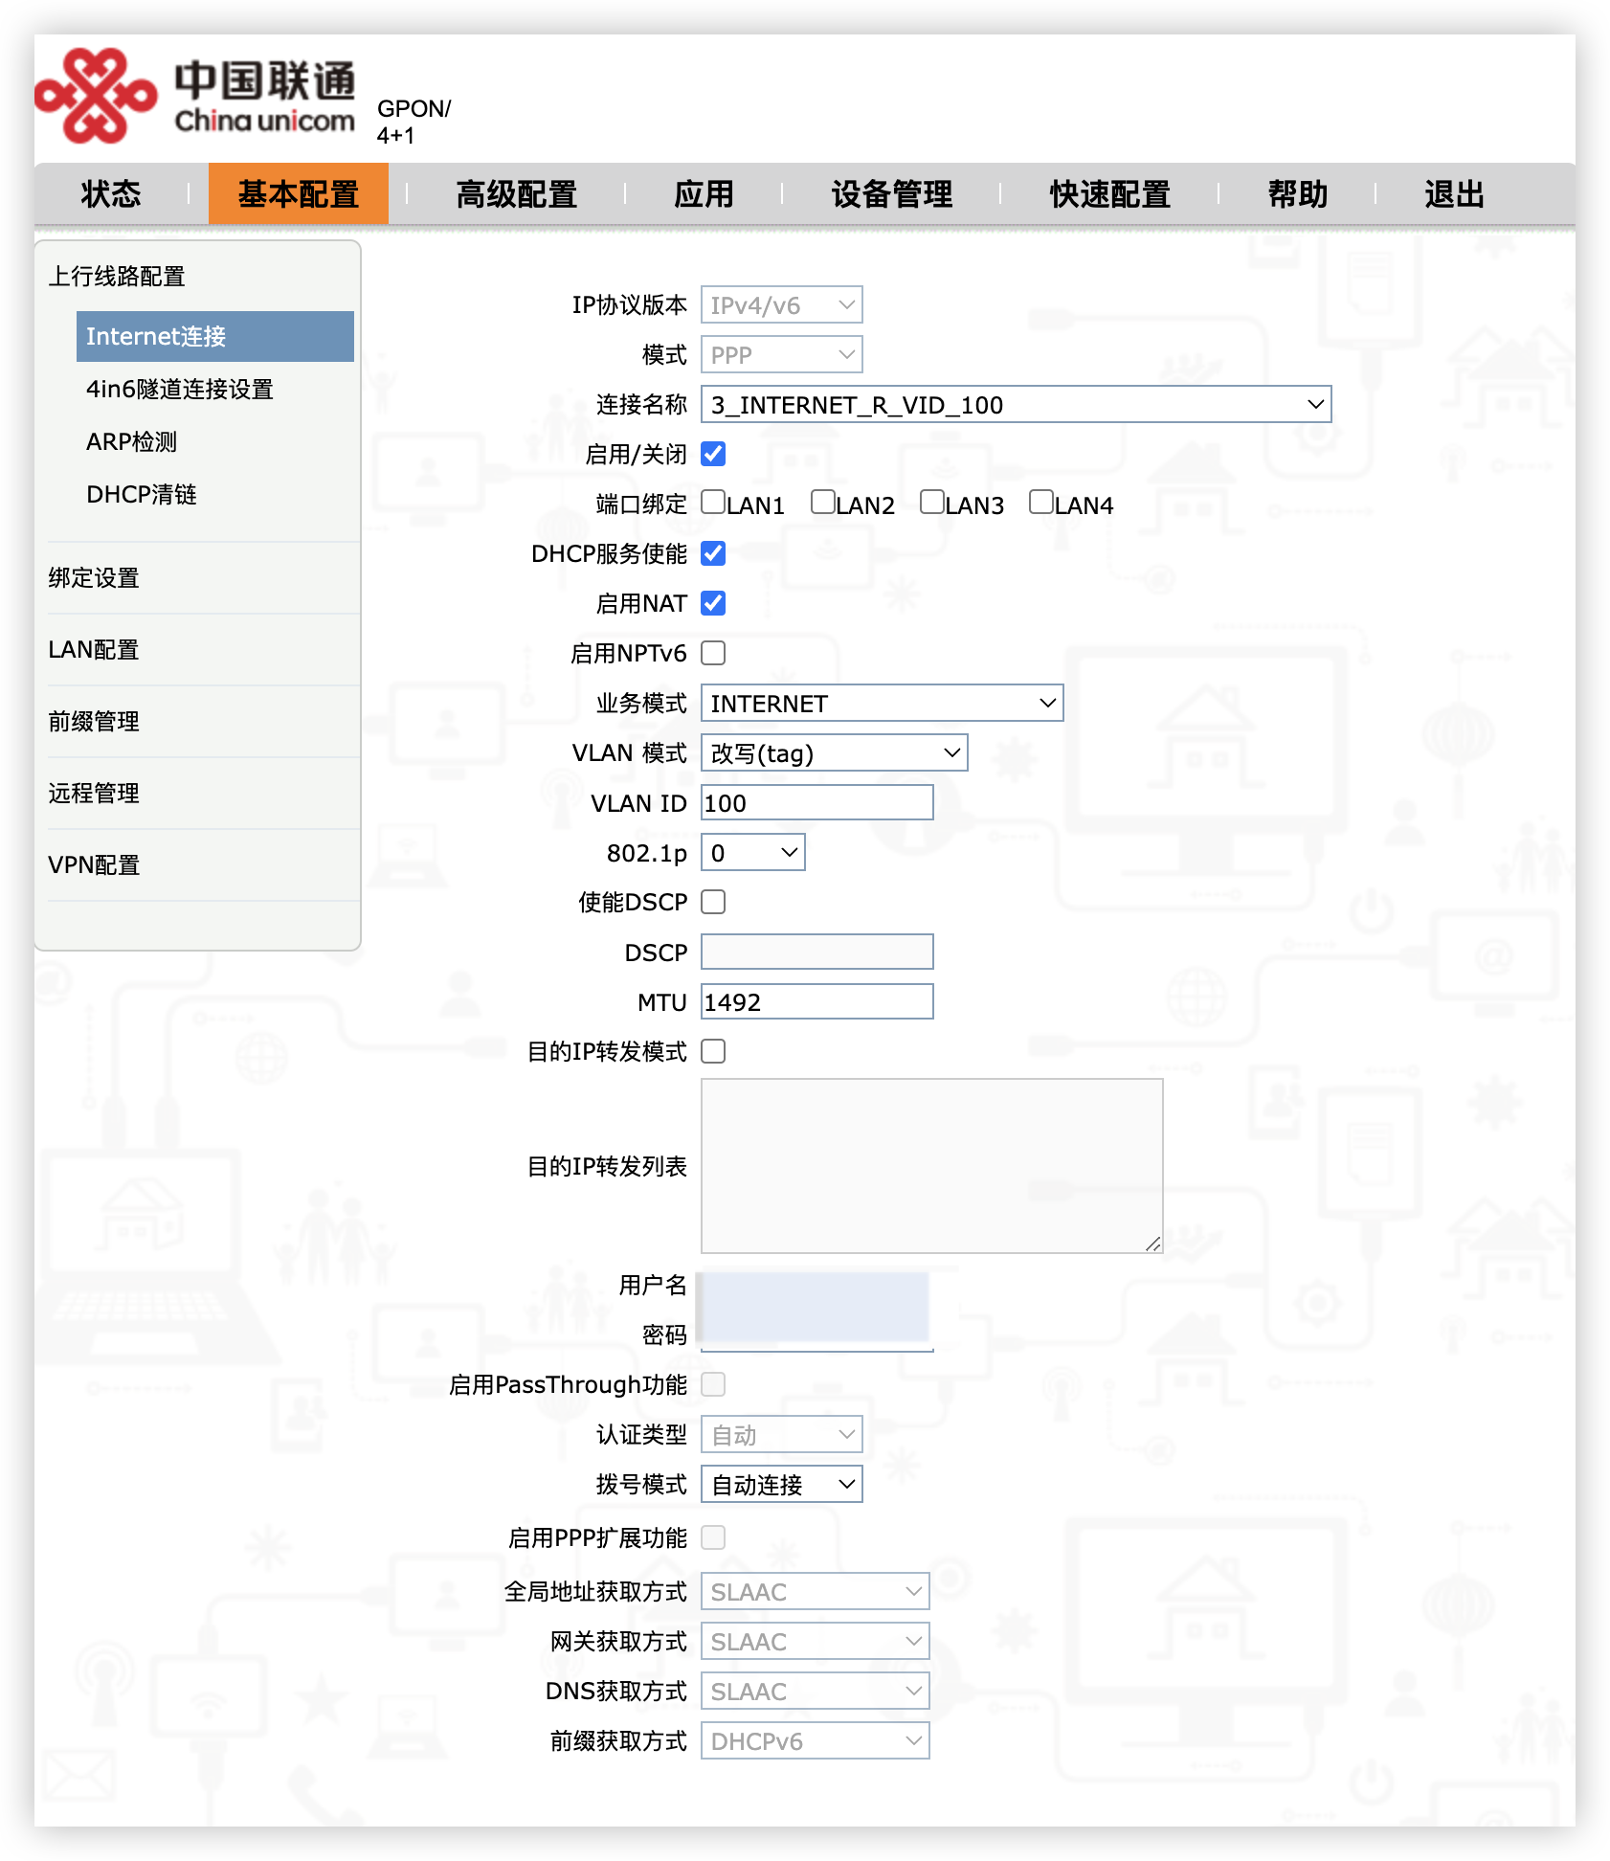Viewport: 1610px width, 1861px height.
Task: Check the LAN4 port binding box
Action: pos(1040,502)
